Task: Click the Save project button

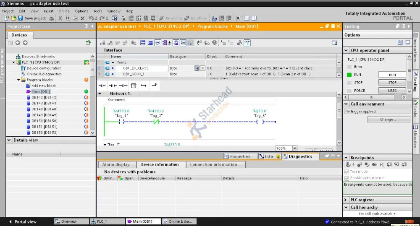Action: click(31, 18)
